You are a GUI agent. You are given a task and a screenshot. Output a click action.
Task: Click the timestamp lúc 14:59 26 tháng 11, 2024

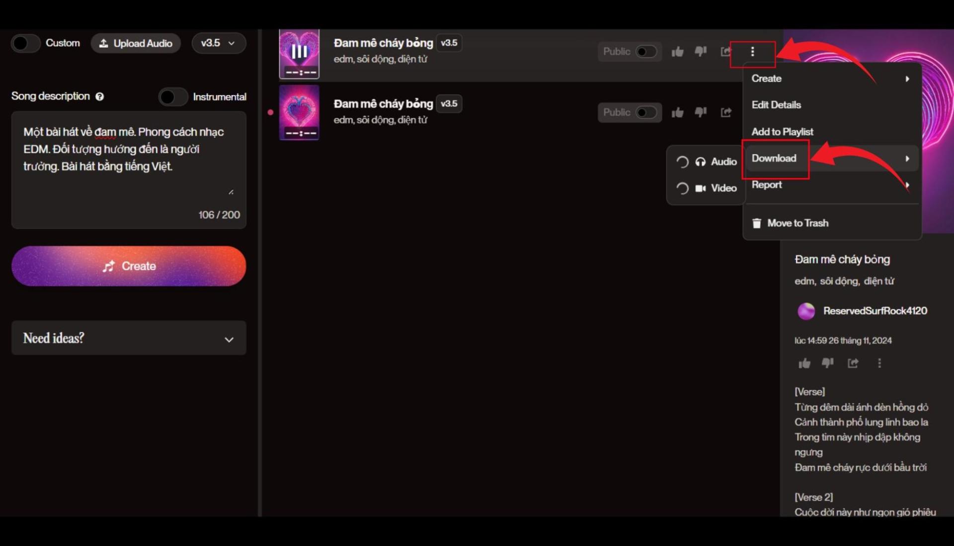pos(843,341)
